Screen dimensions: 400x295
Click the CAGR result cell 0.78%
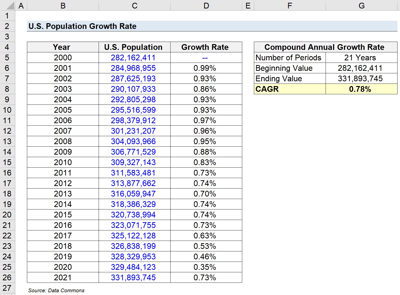[x=361, y=89]
